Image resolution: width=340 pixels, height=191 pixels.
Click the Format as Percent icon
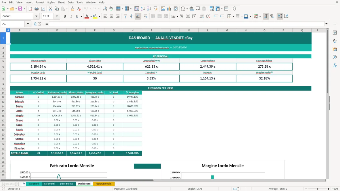click(x=182, y=16)
